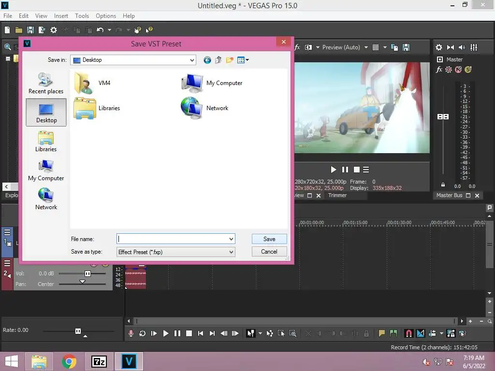This screenshot has width=495, height=371.
Task: Toggle Enable Snapping magnet
Action: click(409, 333)
